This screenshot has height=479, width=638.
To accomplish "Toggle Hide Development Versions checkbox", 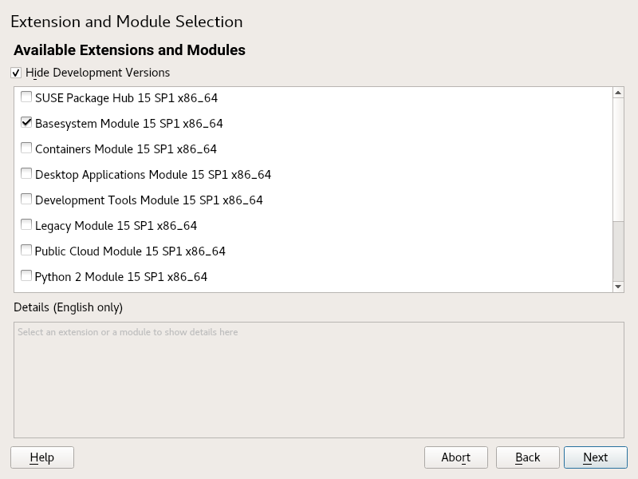I will (x=16, y=73).
